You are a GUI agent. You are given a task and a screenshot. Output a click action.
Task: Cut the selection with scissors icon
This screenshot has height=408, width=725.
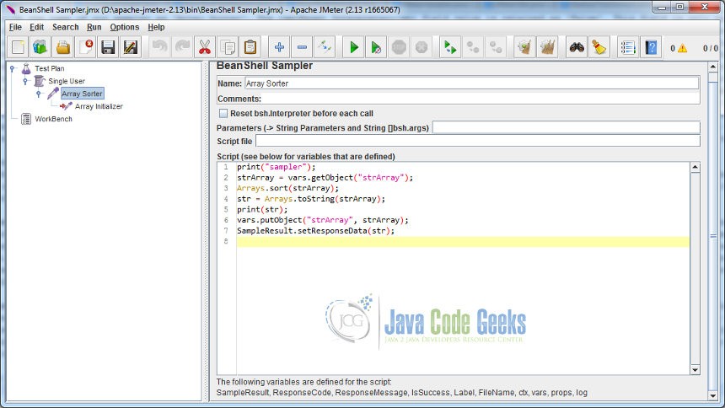pyautogui.click(x=205, y=47)
